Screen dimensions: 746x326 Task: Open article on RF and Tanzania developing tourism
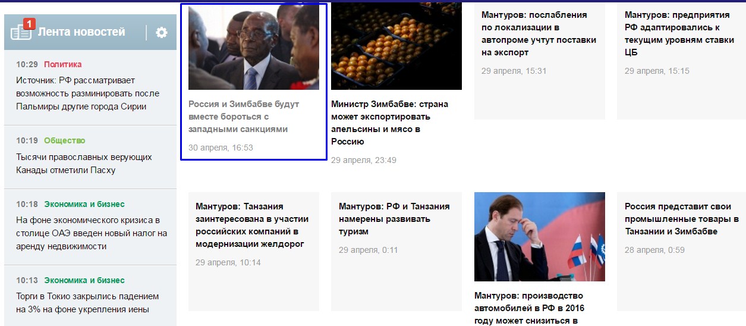tap(394, 219)
